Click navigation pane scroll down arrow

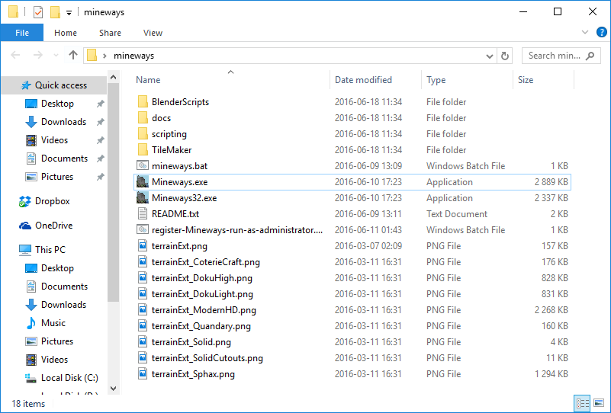tap(114, 388)
